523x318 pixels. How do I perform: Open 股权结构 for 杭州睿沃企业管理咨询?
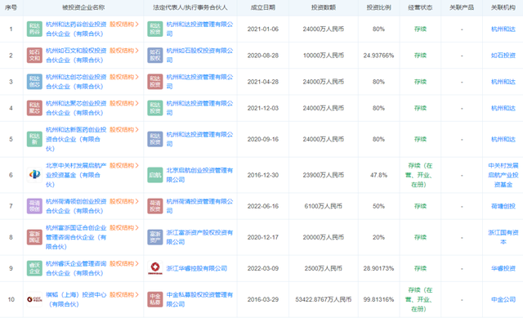tap(124, 263)
